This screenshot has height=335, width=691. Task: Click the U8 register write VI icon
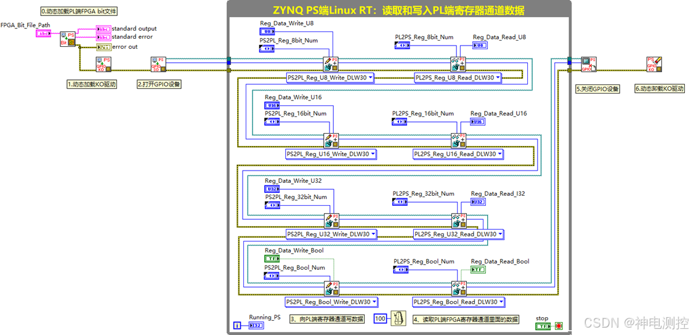pyautogui.click(x=331, y=64)
